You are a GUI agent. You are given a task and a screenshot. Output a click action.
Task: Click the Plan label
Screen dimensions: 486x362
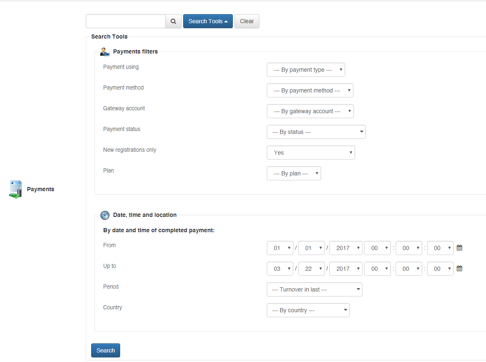point(109,170)
